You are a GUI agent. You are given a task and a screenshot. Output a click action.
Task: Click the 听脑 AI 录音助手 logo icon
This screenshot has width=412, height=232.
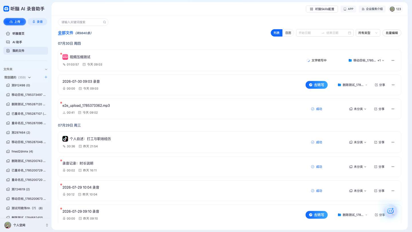pyautogui.click(x=6, y=9)
